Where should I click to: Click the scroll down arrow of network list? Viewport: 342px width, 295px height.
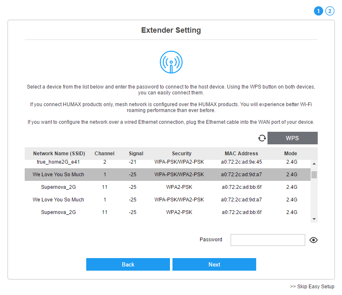(314, 219)
